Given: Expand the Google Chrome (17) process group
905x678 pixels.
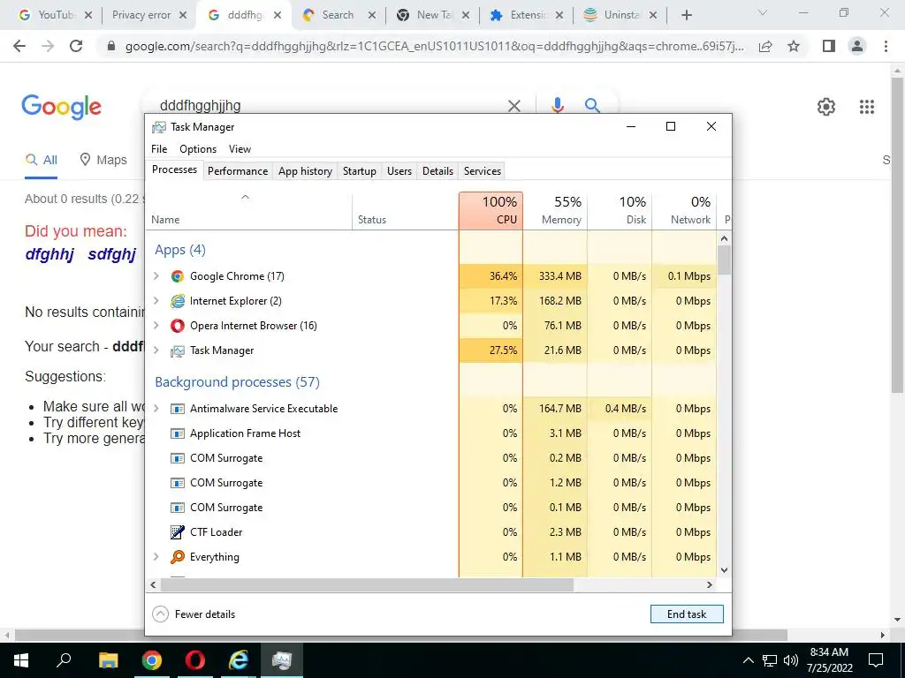Looking at the screenshot, I should (x=156, y=276).
